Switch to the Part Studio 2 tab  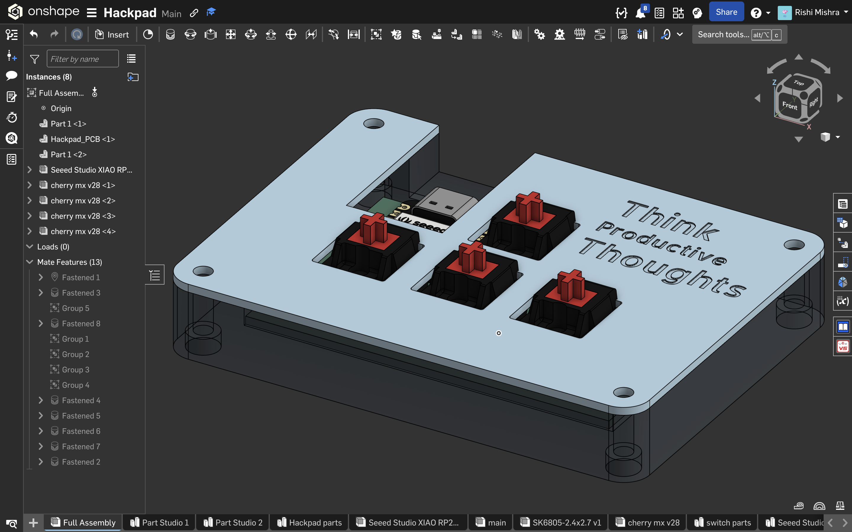233,523
